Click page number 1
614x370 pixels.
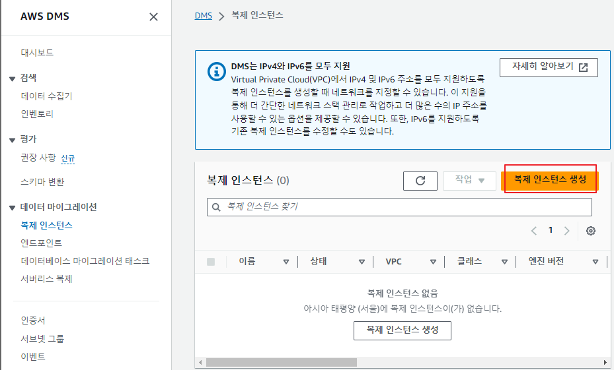pyautogui.click(x=550, y=230)
